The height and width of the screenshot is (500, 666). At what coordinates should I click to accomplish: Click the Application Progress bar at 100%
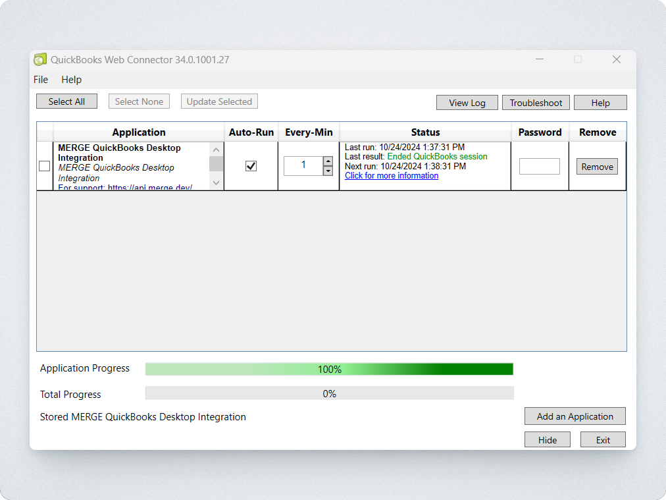click(329, 369)
